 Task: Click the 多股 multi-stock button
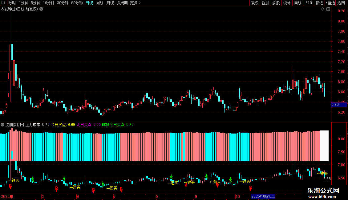point(276,3)
